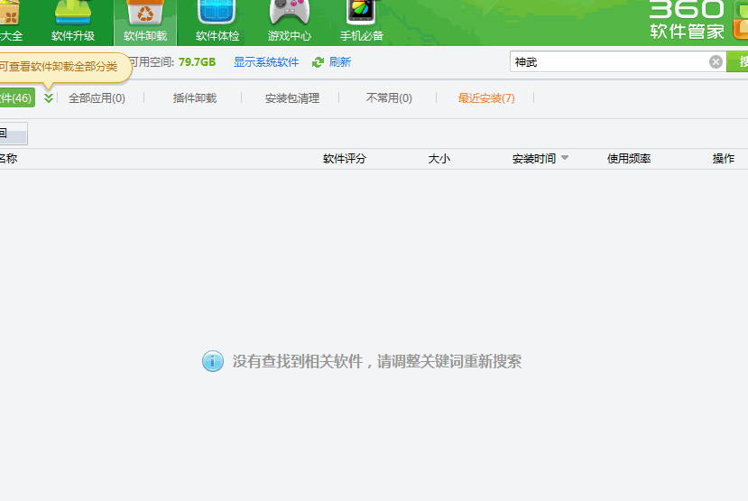Clear the search box with X icon
The height and width of the screenshot is (501, 748).
pyautogui.click(x=716, y=62)
